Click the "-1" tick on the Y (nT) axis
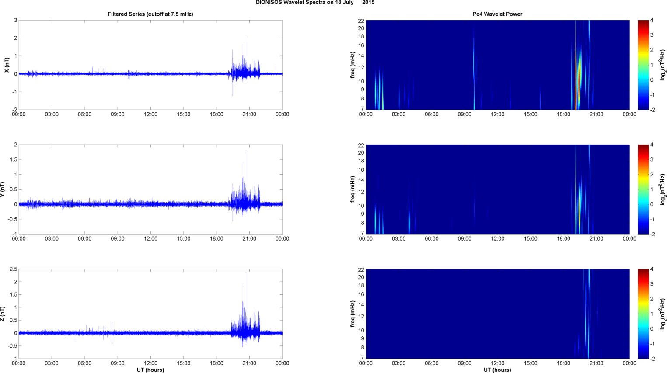The image size is (667, 373). 14,234
